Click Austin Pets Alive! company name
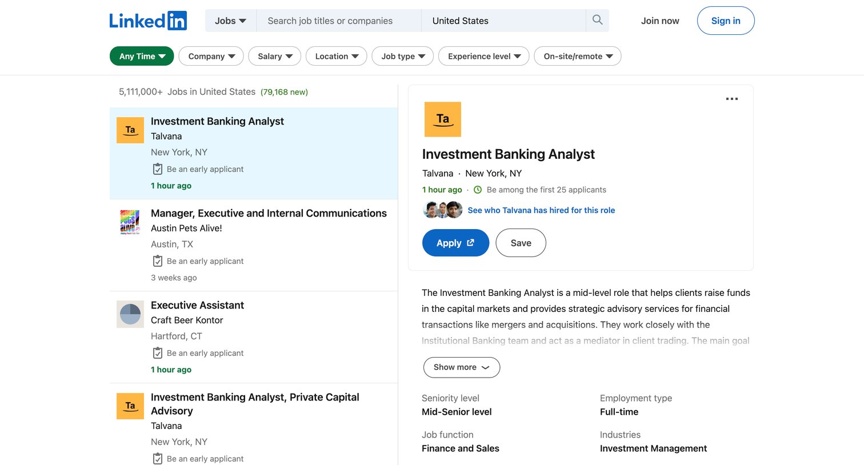The height and width of the screenshot is (465, 864). click(186, 228)
